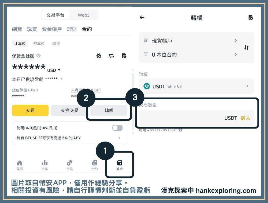268x203 pixels.
Task: Tap the 交換交易 button
Action: [x=69, y=110]
